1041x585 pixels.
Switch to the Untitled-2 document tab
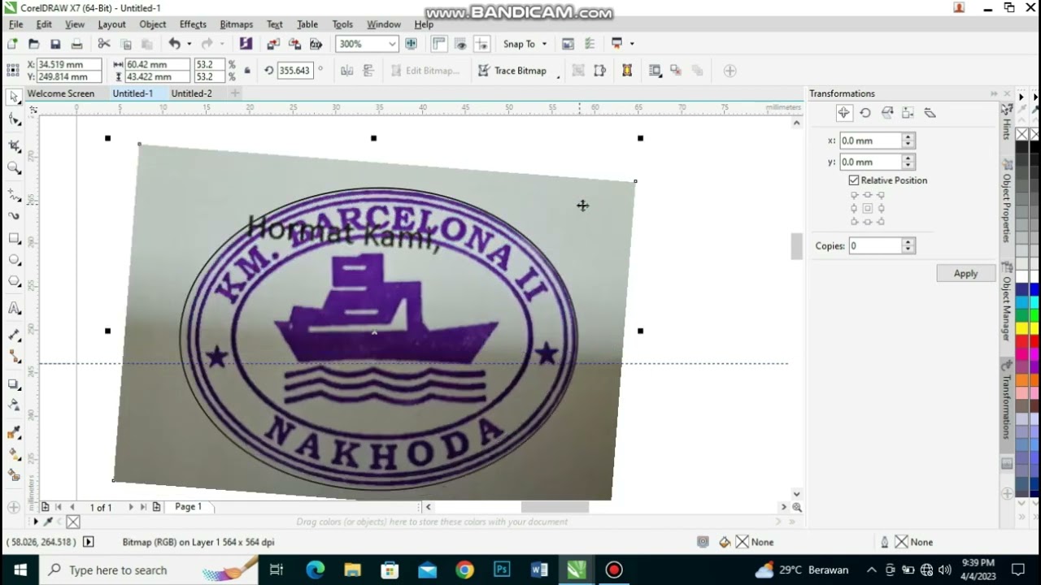pyautogui.click(x=192, y=93)
